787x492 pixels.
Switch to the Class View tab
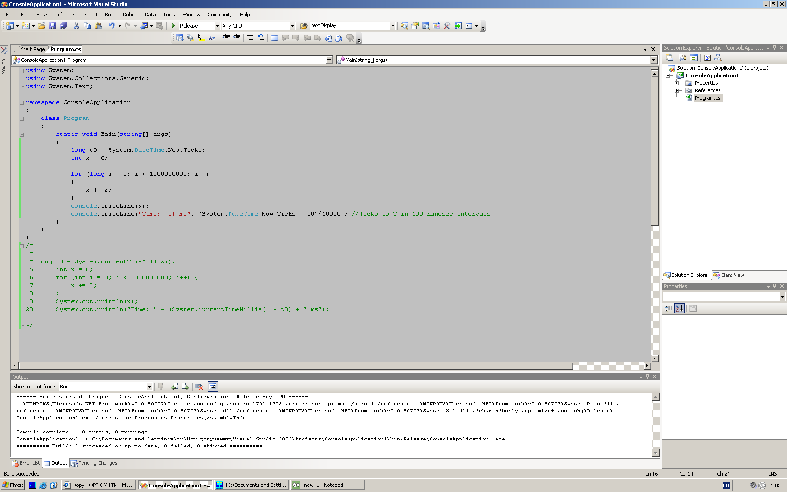728,275
